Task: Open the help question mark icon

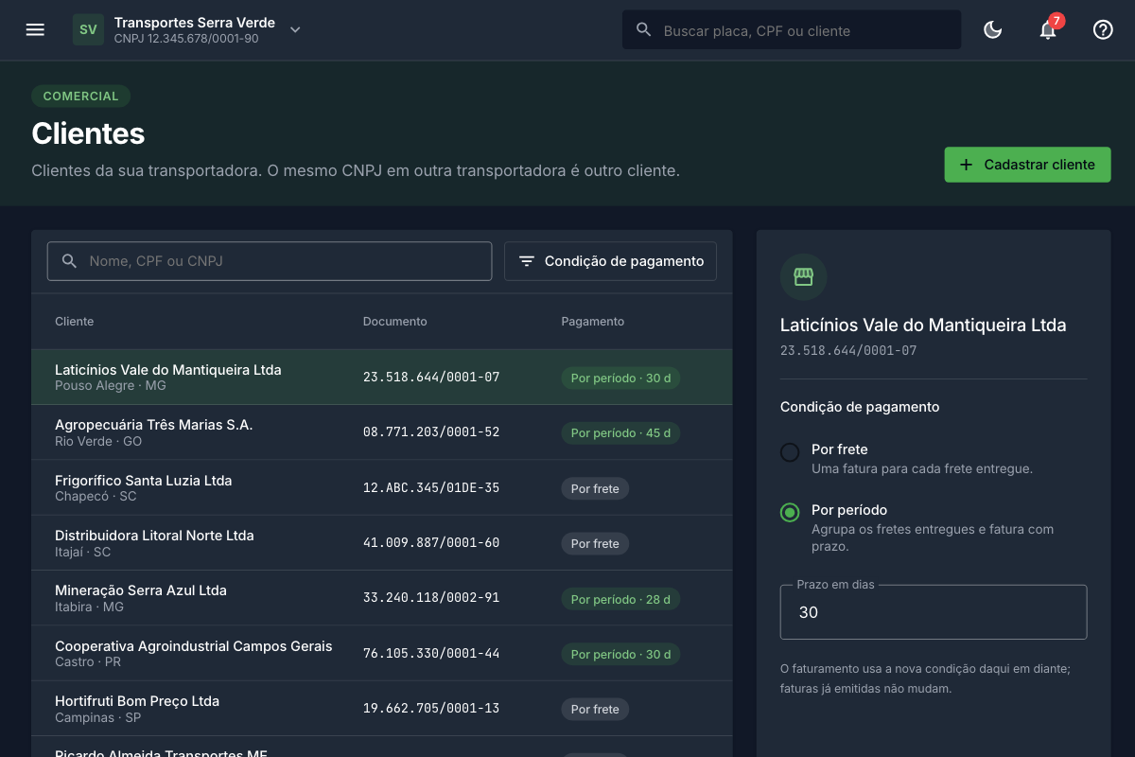Action: click(1103, 29)
